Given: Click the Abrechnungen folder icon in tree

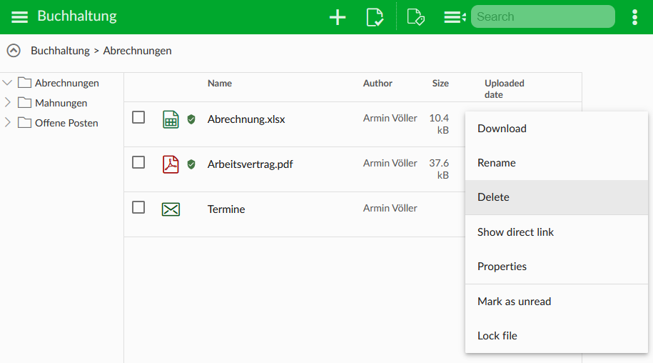Looking at the screenshot, I should (24, 82).
